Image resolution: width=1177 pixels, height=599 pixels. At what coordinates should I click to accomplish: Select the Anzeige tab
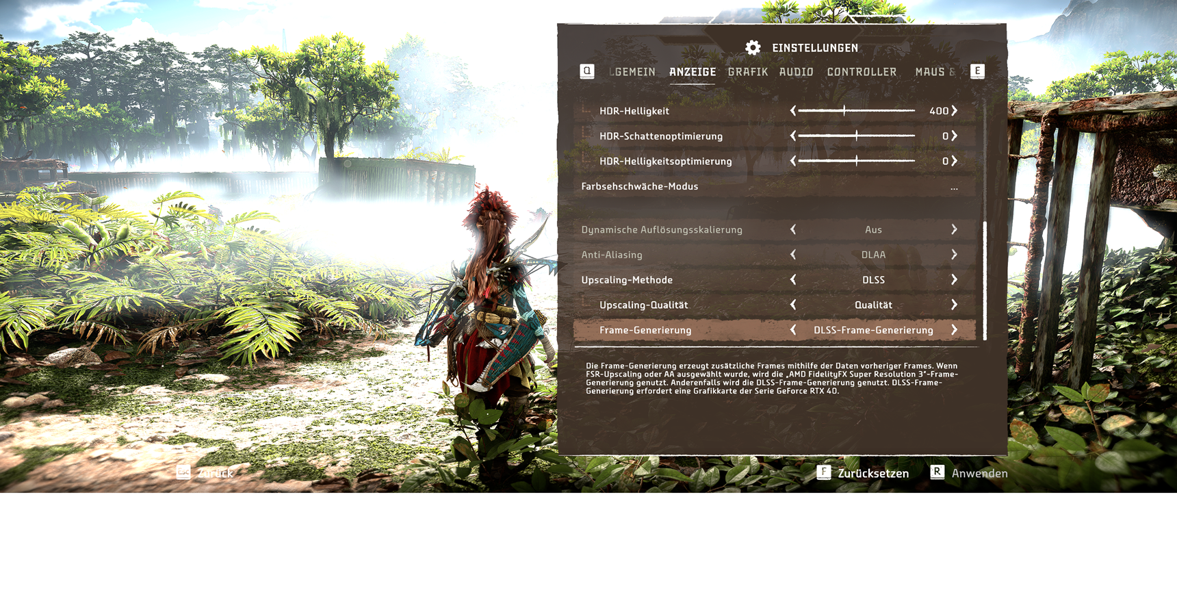pyautogui.click(x=693, y=72)
